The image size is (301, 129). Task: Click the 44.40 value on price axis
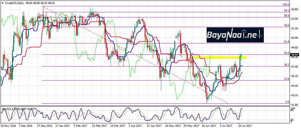[295, 86]
